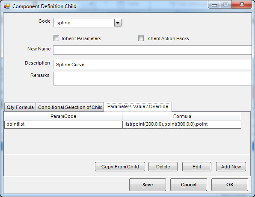The height and width of the screenshot is (197, 255).
Task: Click the Add New button
Action: [x=231, y=167]
